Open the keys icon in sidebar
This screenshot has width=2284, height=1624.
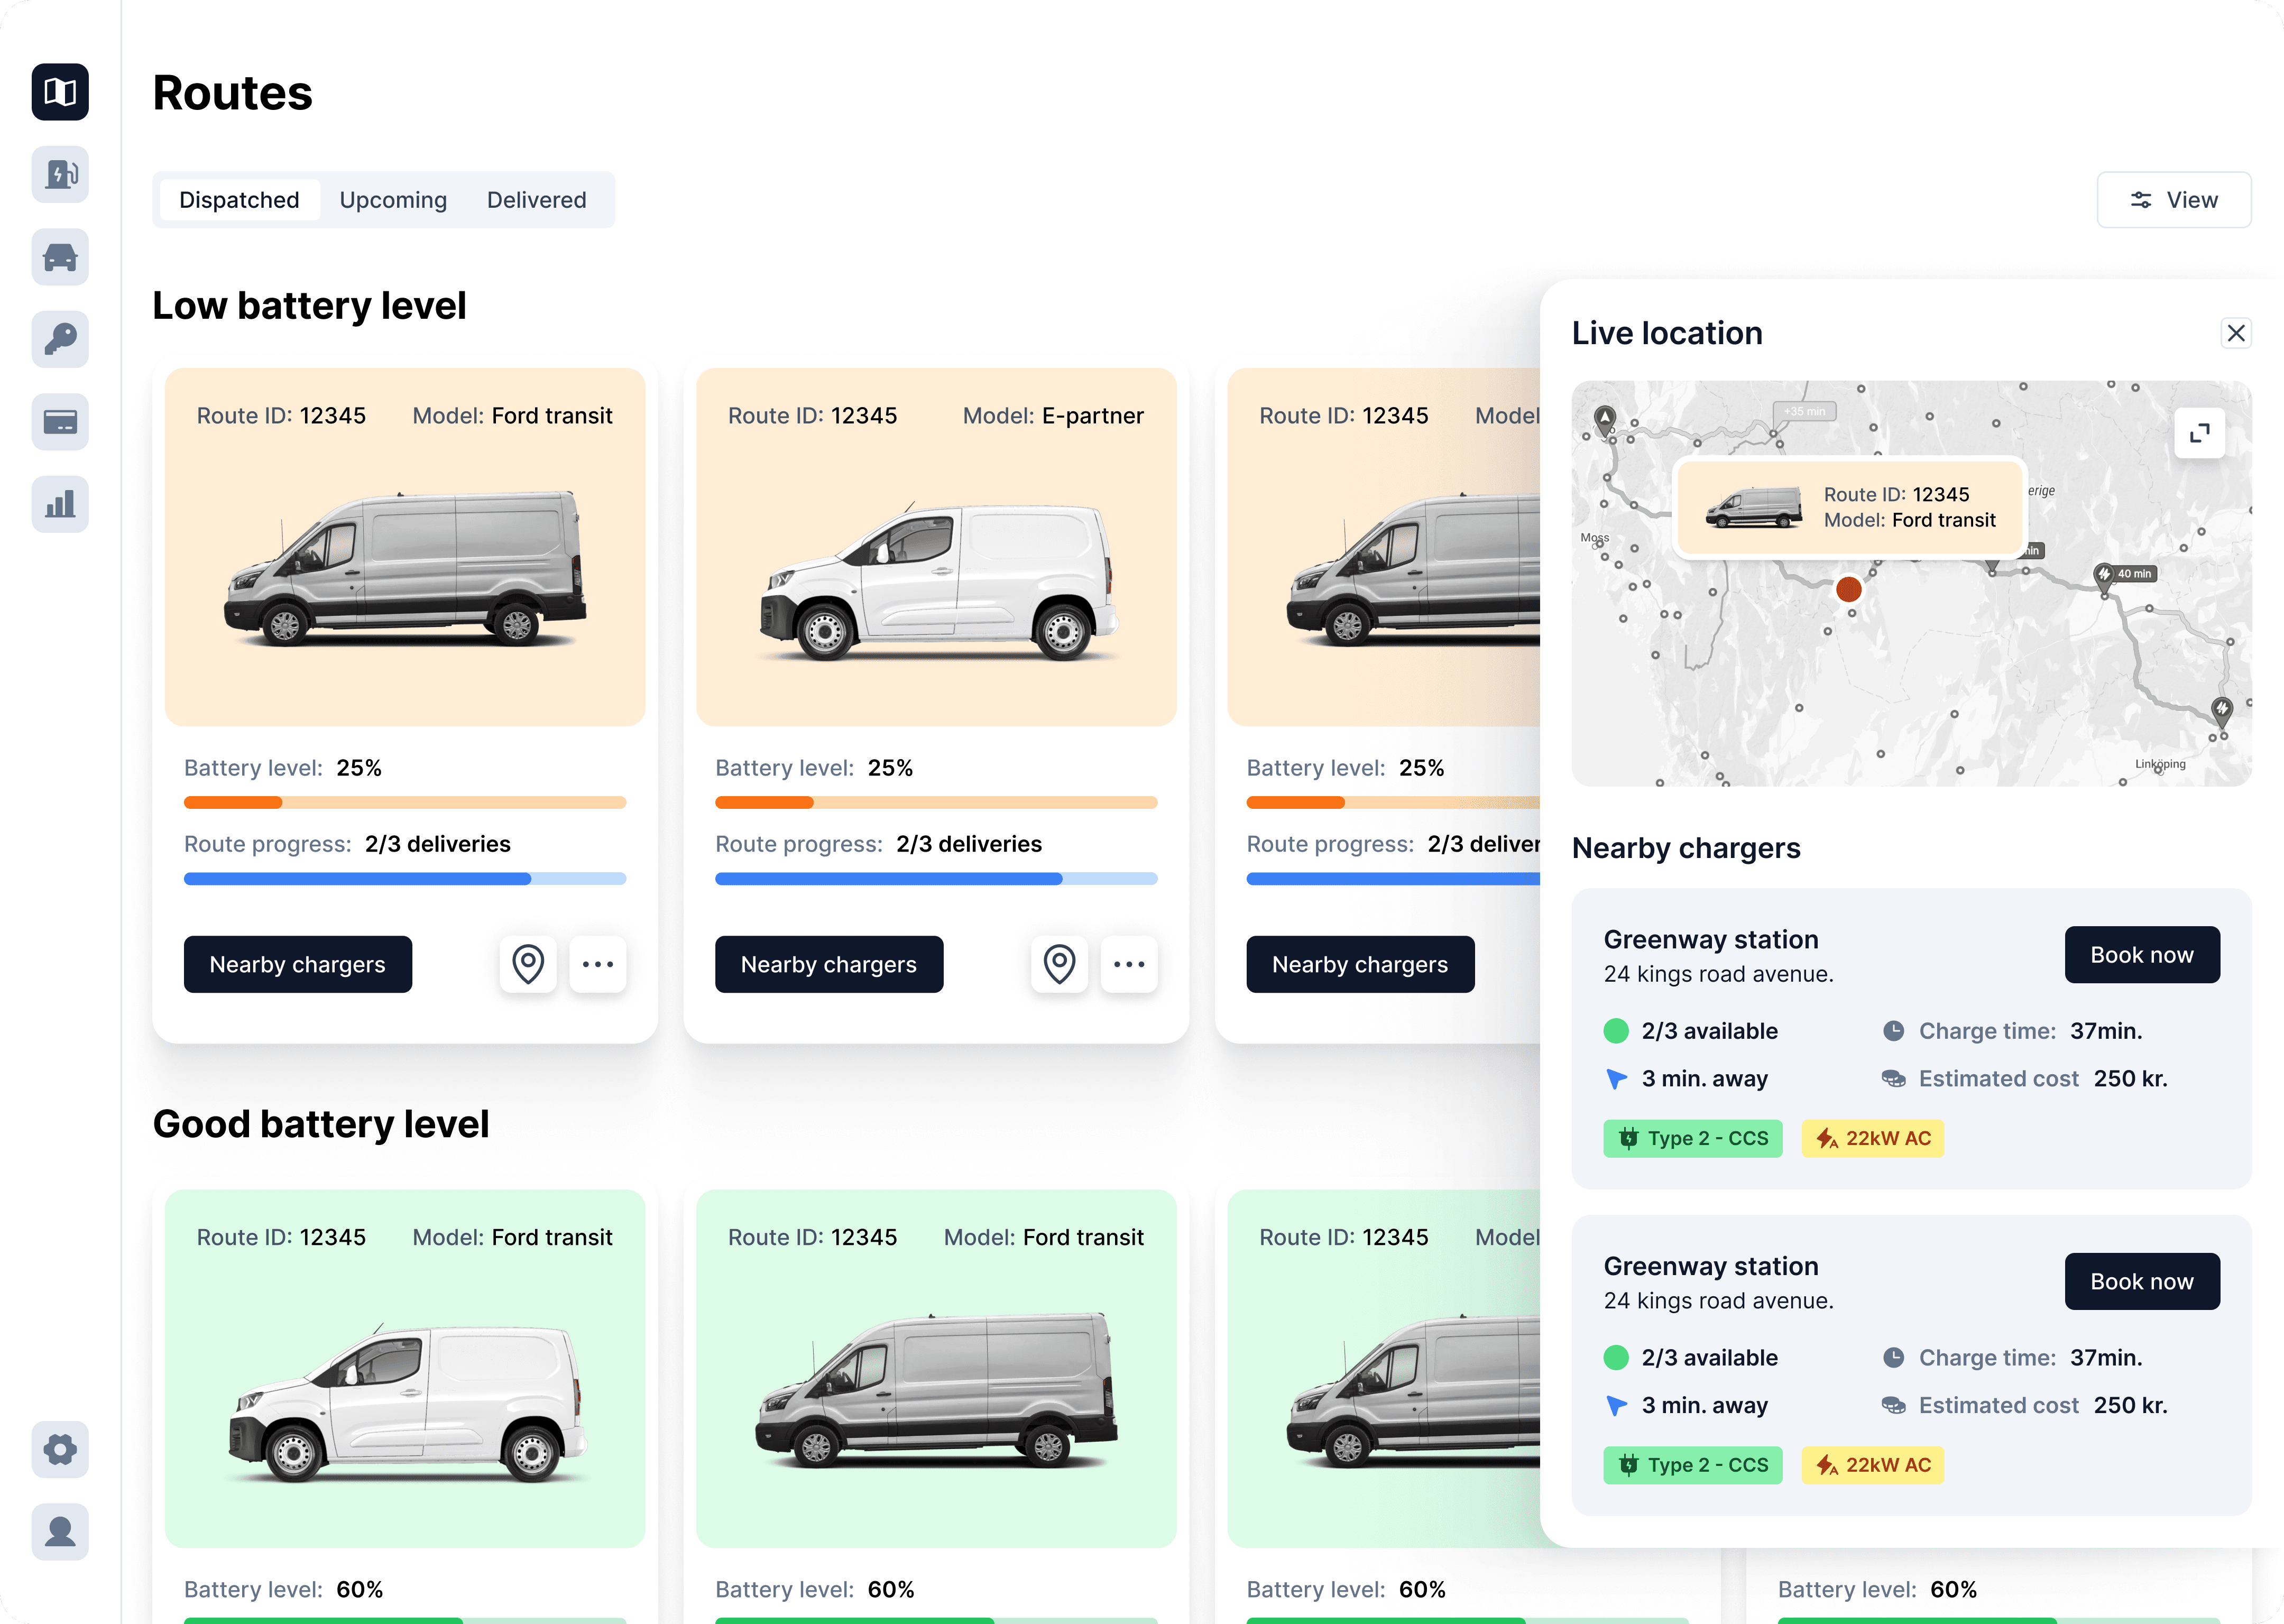pyautogui.click(x=60, y=340)
